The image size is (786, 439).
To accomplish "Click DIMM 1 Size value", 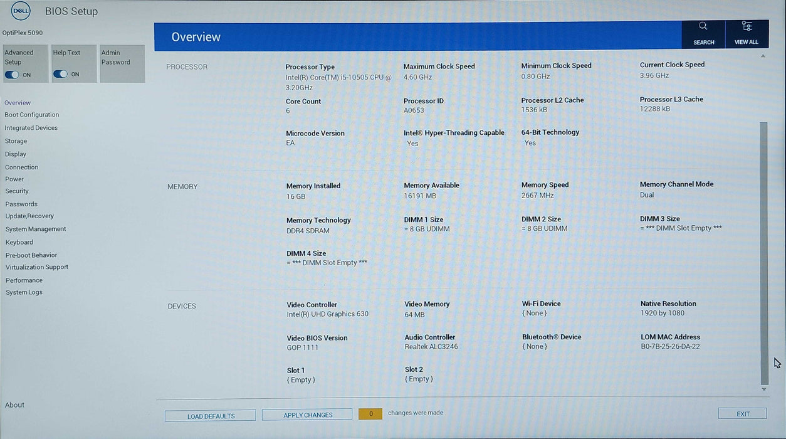I will (x=427, y=229).
